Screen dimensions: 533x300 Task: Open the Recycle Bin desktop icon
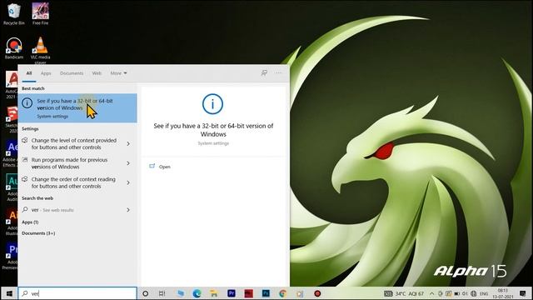13,13
